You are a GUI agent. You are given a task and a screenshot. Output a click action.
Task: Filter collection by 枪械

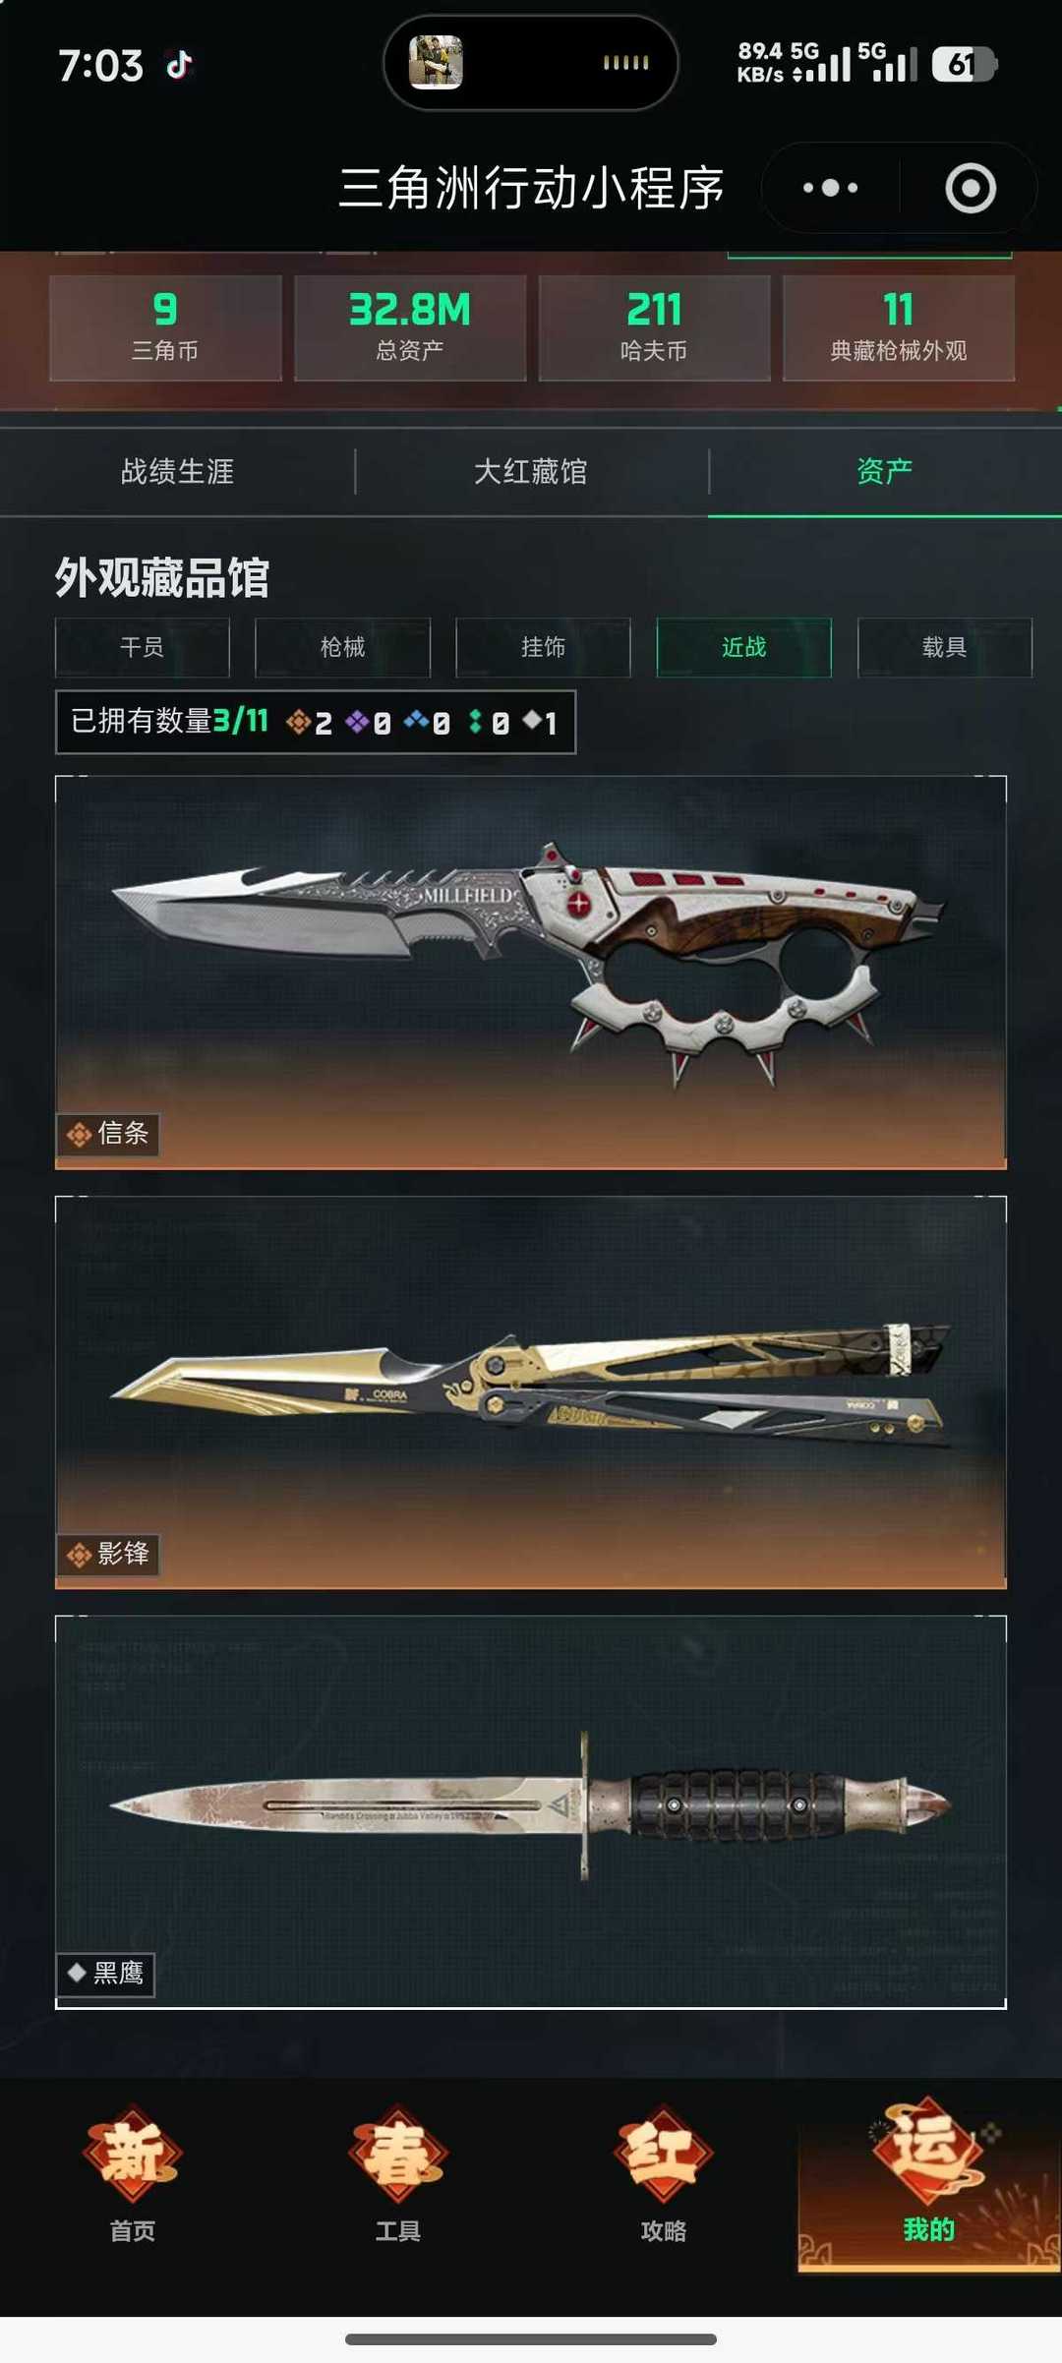point(342,647)
